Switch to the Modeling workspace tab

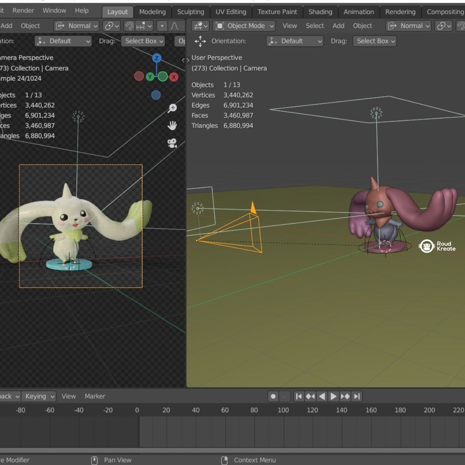[x=152, y=12]
